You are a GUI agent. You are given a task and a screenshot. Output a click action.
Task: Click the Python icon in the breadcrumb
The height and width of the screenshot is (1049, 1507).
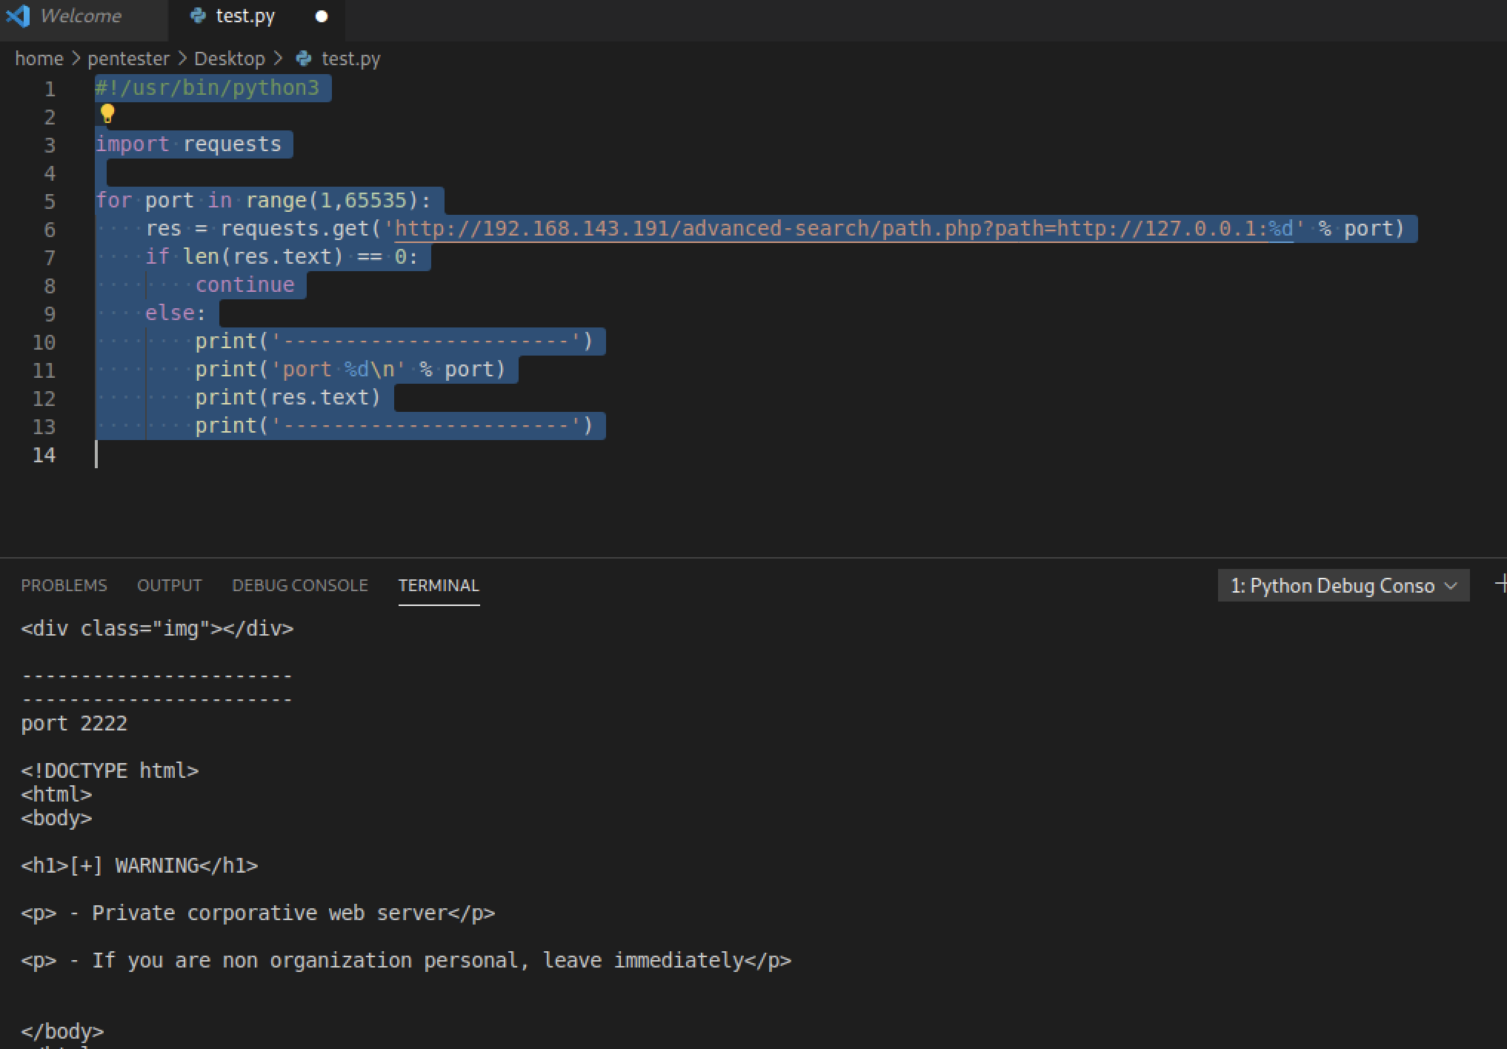pyautogui.click(x=304, y=59)
